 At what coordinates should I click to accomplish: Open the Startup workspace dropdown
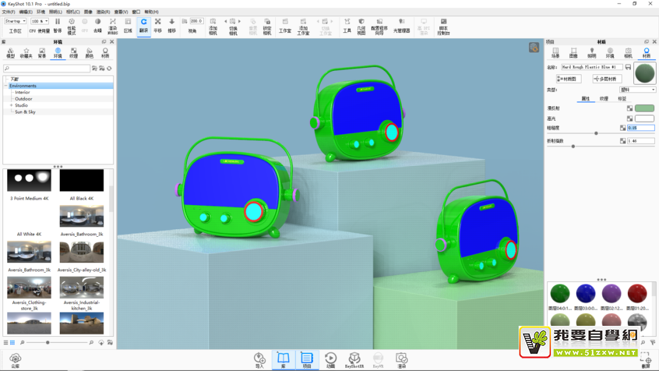[x=15, y=21]
